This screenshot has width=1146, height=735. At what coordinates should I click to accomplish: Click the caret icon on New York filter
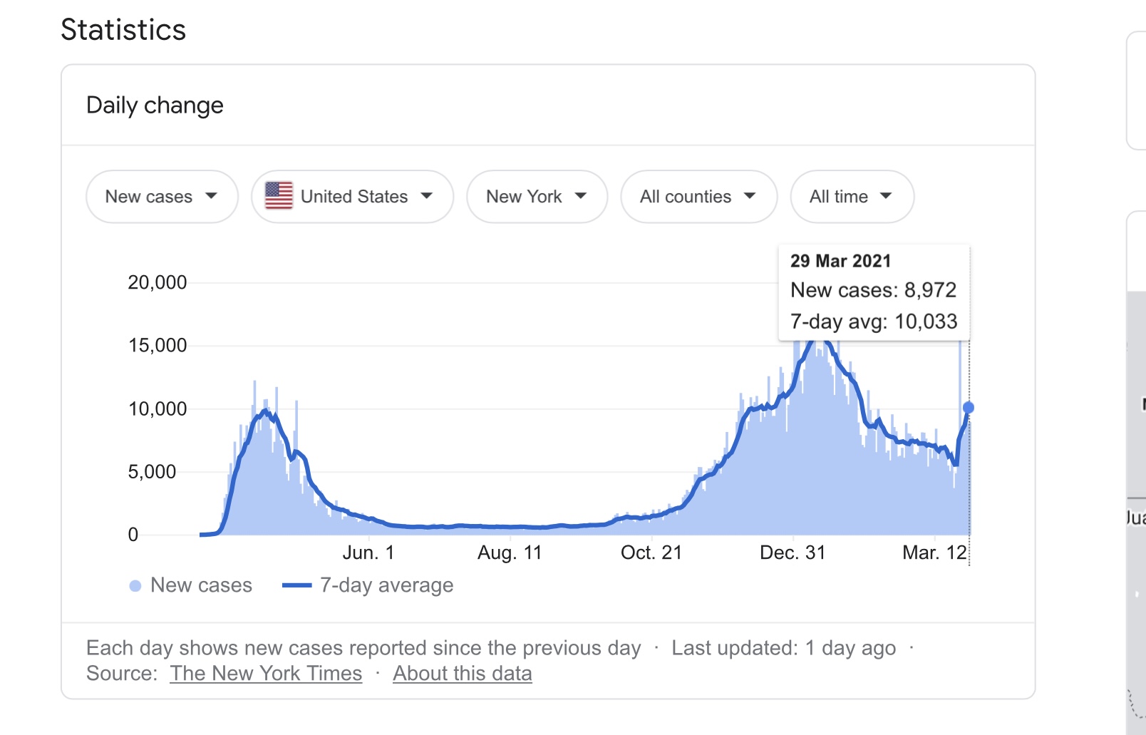(581, 196)
